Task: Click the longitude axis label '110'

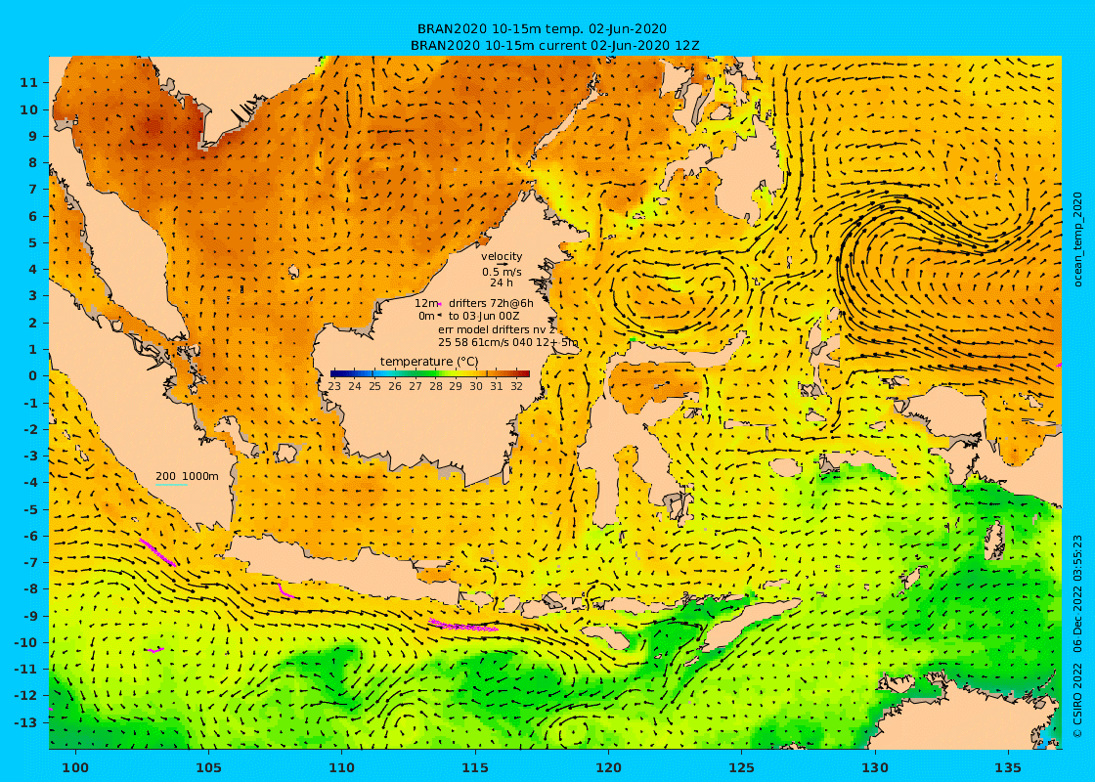Action: [342, 768]
